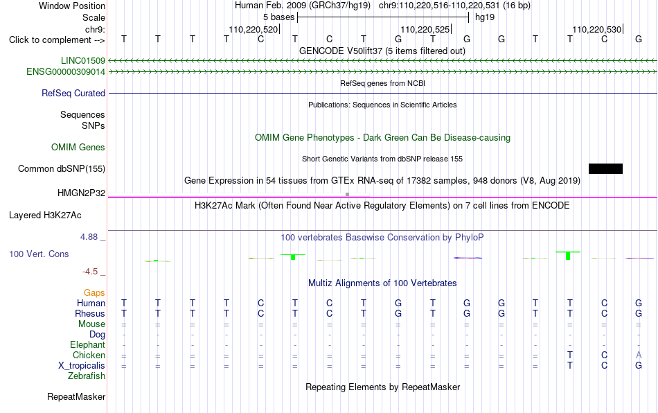This screenshot has height=413, width=658.
Task: Click the RefSeq Curated blue gene line
Action: (x=383, y=93)
